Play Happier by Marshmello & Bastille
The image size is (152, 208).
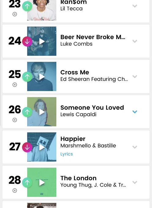click(x=42, y=147)
